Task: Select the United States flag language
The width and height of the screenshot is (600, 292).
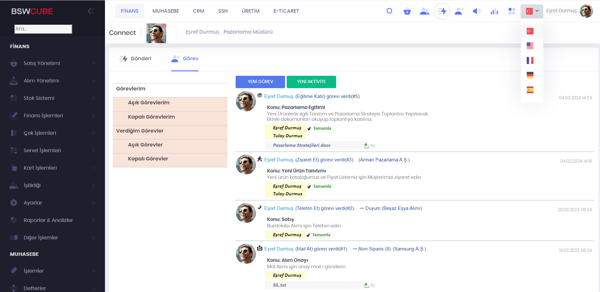Action: point(530,46)
